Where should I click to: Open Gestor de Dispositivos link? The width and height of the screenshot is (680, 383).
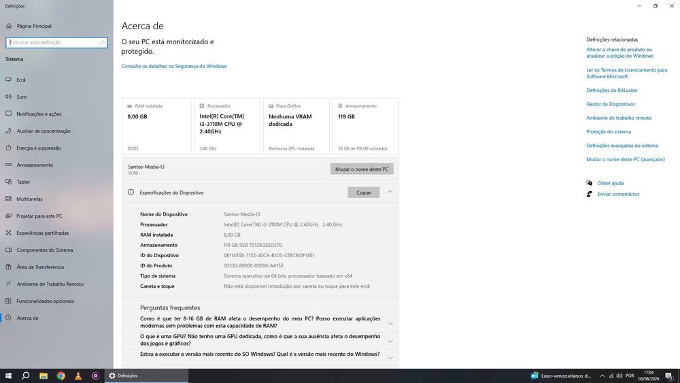[x=611, y=104]
